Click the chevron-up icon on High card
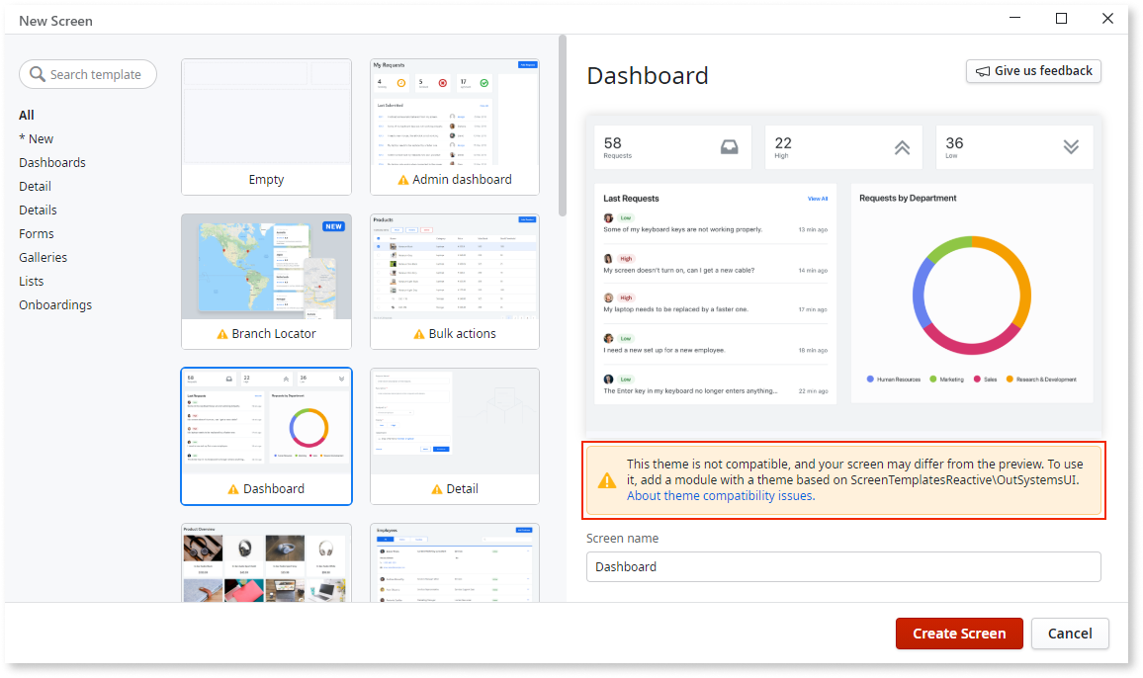Viewport: 1143px width, 678px height. click(901, 145)
